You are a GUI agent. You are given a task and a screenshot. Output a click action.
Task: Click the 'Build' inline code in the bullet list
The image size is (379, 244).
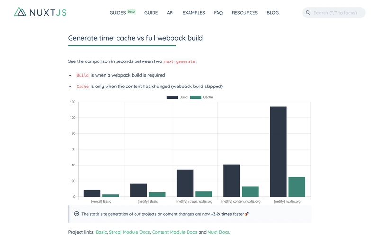82,75
